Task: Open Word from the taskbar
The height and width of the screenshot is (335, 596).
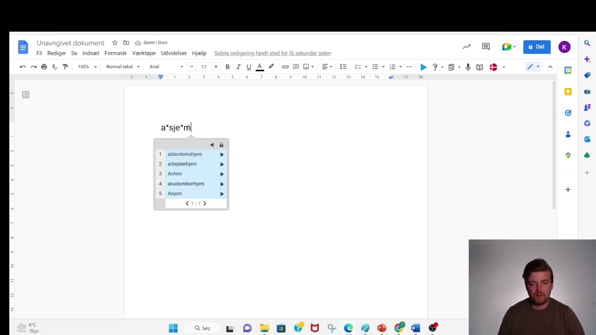Action: pos(415,328)
